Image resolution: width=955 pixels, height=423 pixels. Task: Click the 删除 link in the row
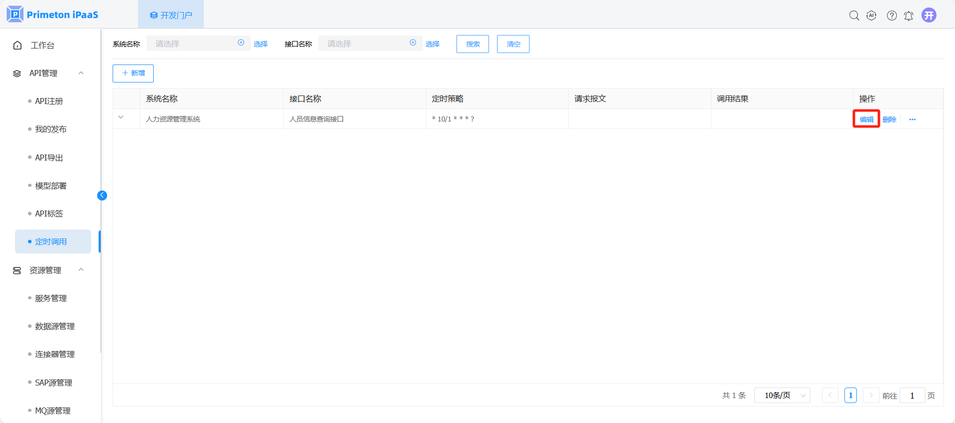click(889, 119)
